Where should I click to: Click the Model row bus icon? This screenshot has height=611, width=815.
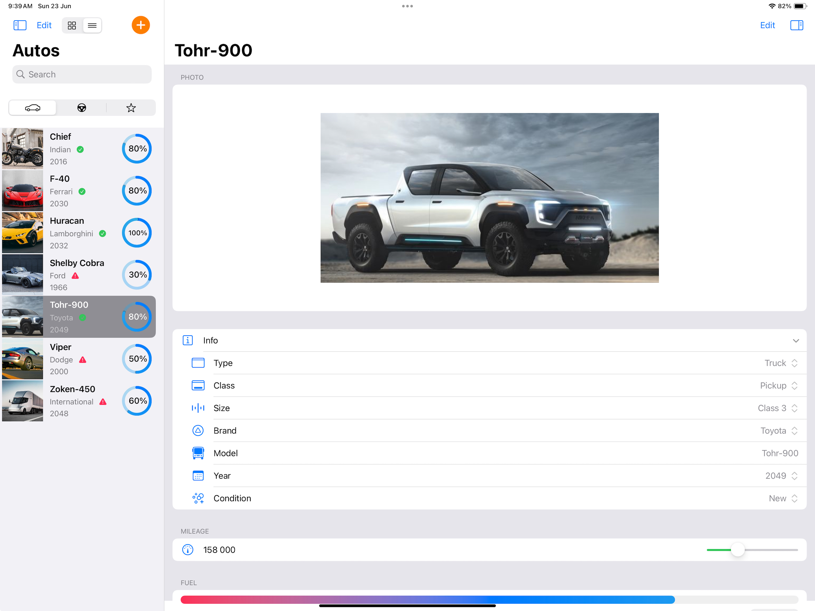198,453
